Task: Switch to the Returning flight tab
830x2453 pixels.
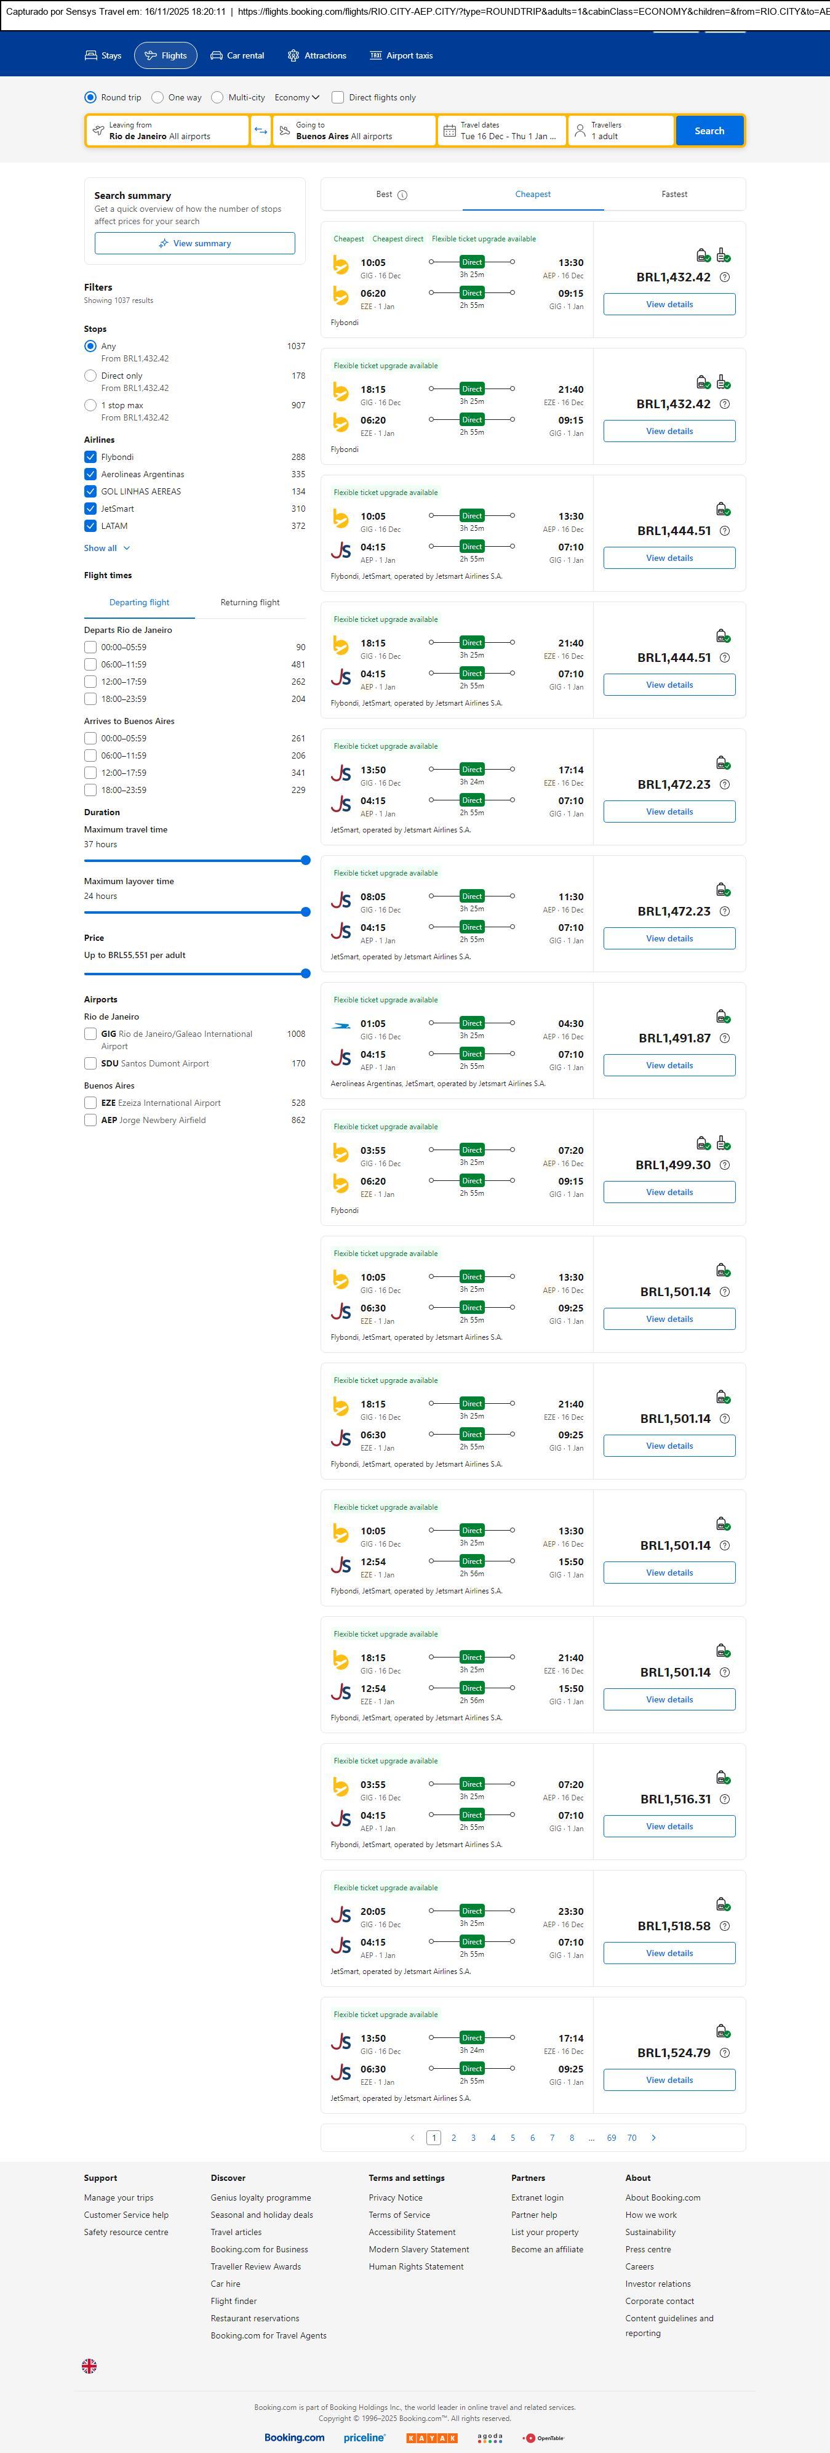Action: click(249, 603)
